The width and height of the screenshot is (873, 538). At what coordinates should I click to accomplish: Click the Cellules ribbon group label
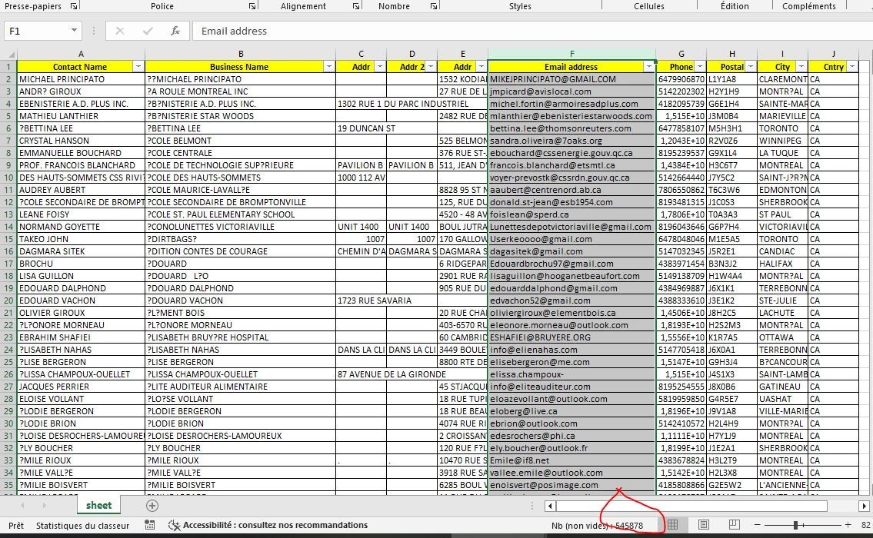pos(649,6)
